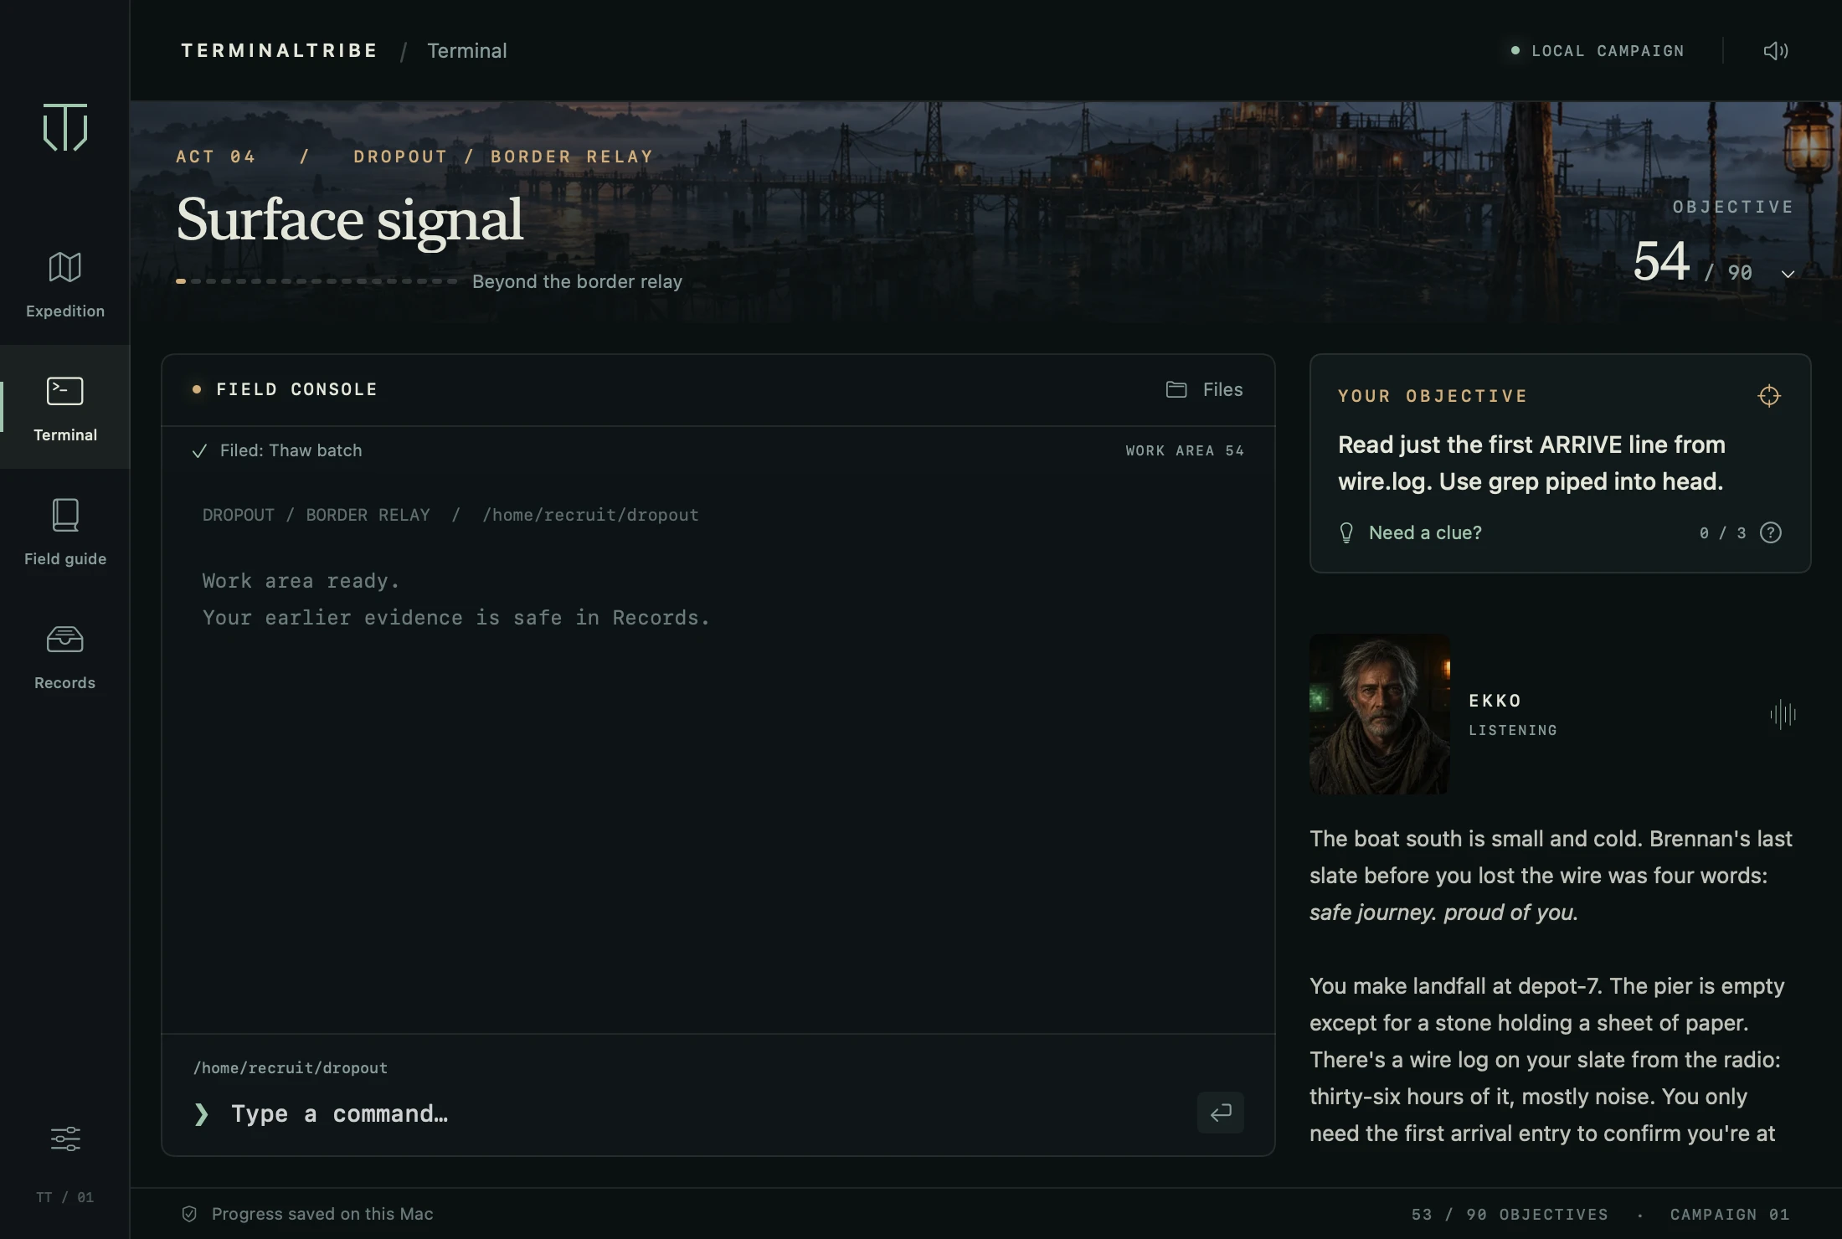Screen dimensions: 1842x1239
Task: Click the objective target crosshair icon
Action: 1768,396
